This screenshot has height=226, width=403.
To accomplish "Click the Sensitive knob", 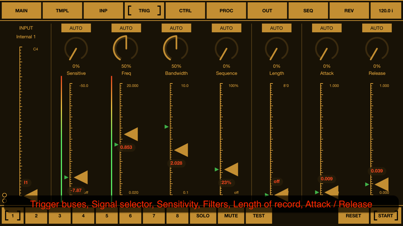I will (x=76, y=49).
